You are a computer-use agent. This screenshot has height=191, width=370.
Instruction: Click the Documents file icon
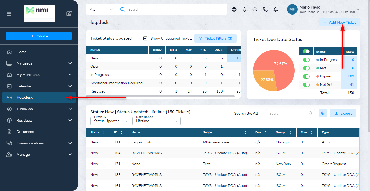tap(9, 132)
